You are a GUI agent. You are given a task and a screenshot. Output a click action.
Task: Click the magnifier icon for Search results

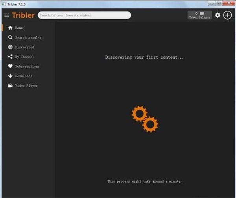coord(10,37)
